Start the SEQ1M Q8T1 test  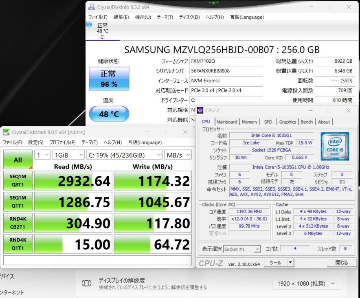coord(18,181)
